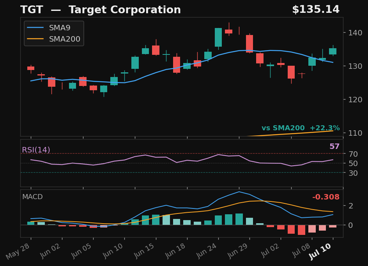368x266 pixels.
Task: Click the MACD value -0.308
Action: click(326, 197)
